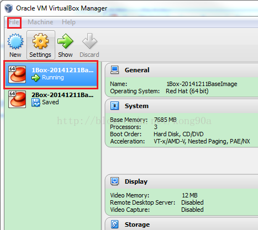The height and width of the screenshot is (230, 258).
Task: Click the General section header title
Action: tap(137, 70)
